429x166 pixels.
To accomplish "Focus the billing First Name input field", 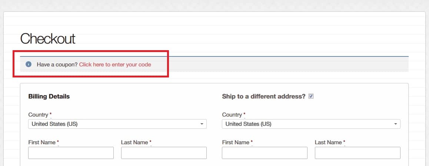I will tap(71, 153).
